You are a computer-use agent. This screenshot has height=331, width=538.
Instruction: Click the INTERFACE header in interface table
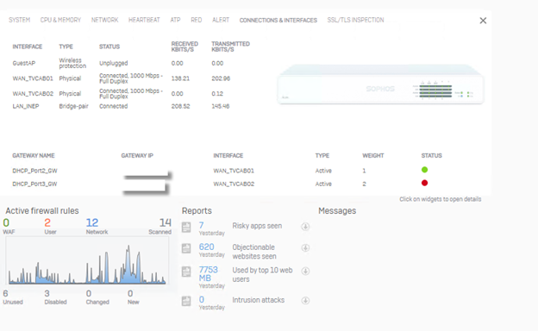click(x=28, y=47)
